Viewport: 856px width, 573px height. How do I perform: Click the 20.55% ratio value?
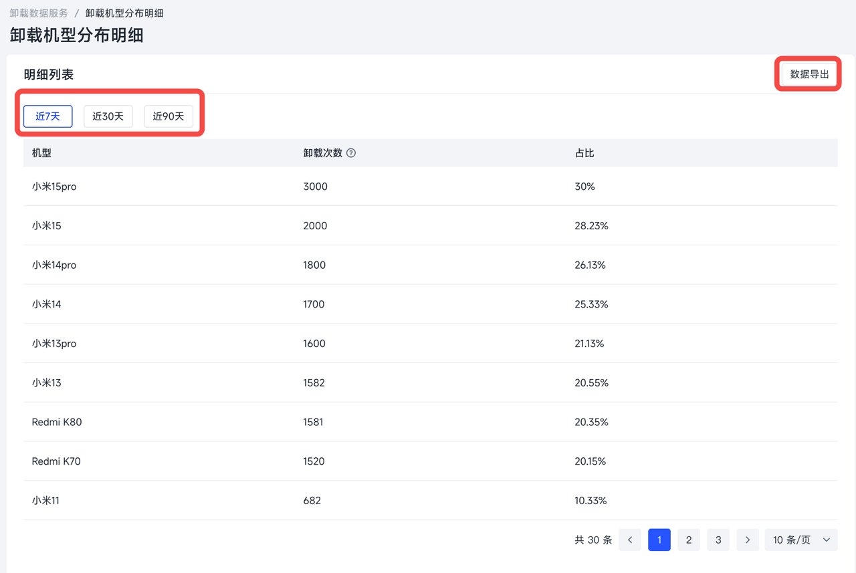(592, 383)
